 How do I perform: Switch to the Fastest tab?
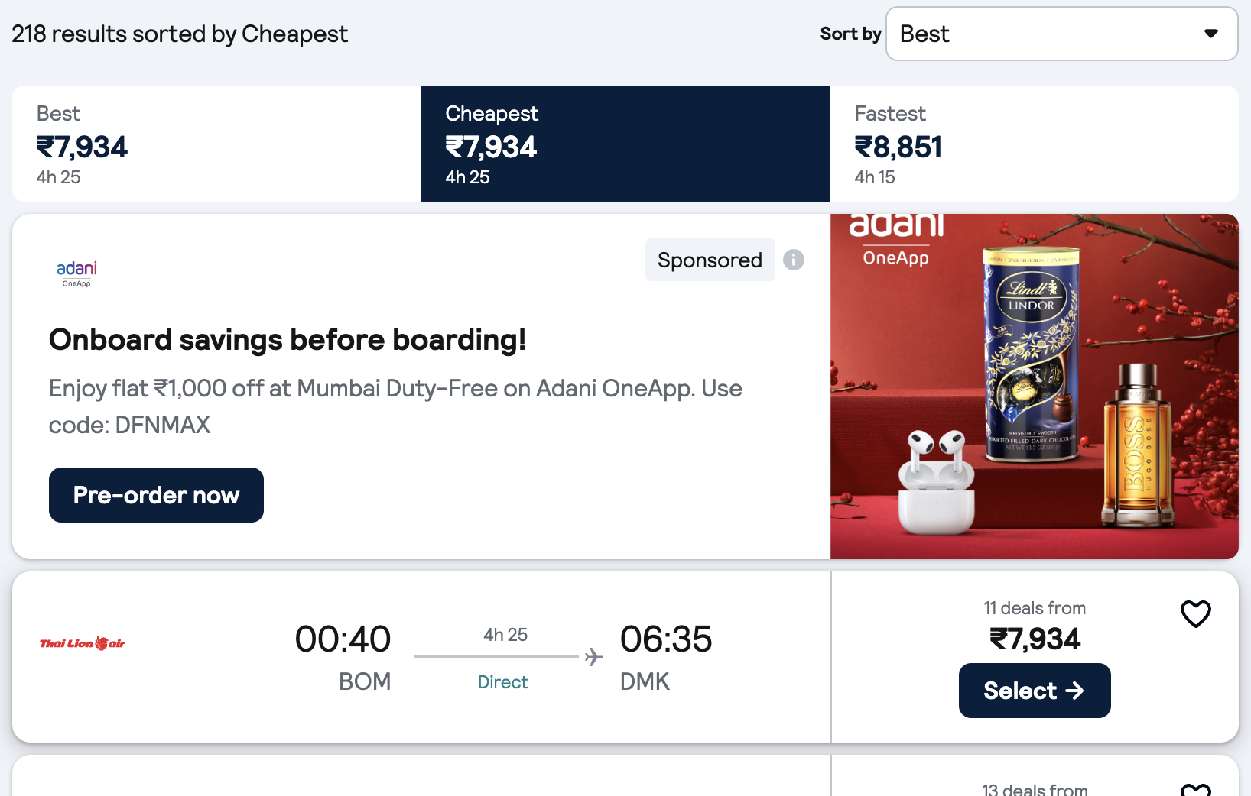[1034, 144]
